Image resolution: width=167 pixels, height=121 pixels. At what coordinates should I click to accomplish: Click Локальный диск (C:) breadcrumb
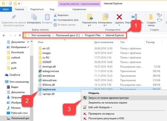(x=68, y=35)
